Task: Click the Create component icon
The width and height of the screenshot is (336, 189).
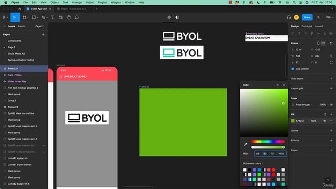Action: pyautogui.click(x=169, y=17)
